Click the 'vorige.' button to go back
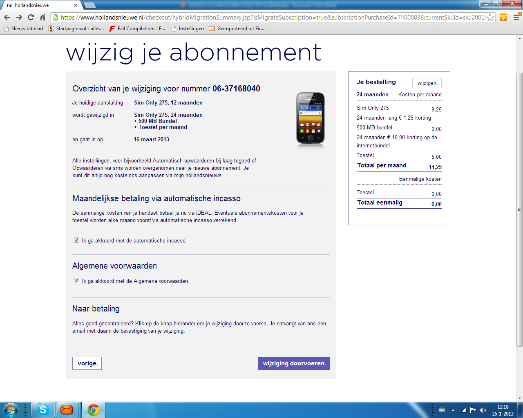 click(x=87, y=363)
